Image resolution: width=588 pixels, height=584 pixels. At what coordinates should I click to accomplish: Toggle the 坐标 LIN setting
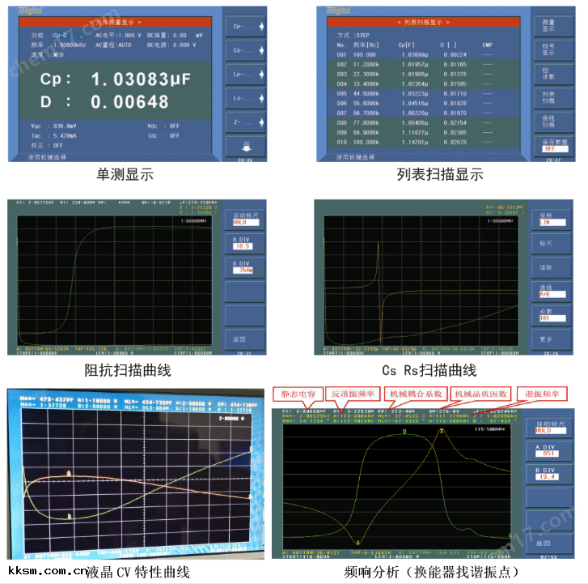552,217
